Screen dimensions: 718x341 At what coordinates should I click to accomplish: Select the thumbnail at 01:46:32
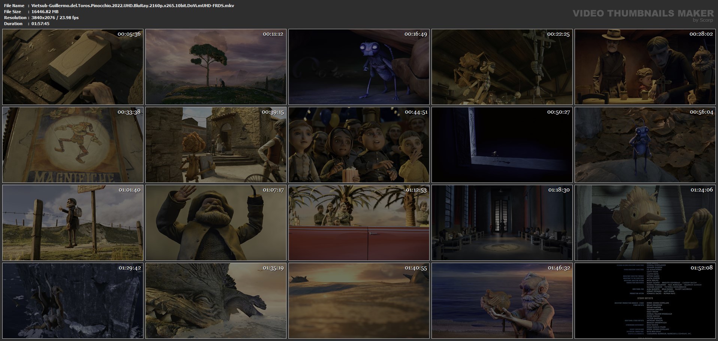pyautogui.click(x=502, y=301)
